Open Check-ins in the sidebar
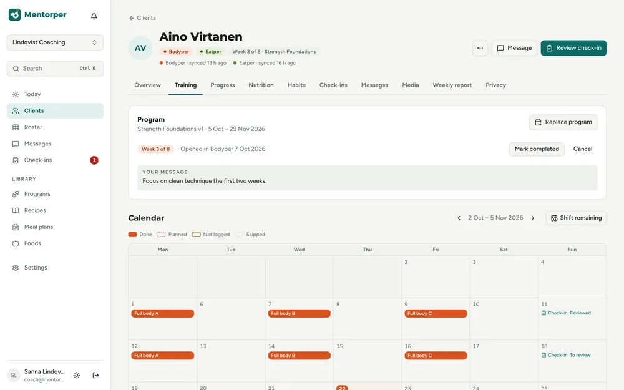Viewport: 624px width, 390px height. click(x=55, y=160)
